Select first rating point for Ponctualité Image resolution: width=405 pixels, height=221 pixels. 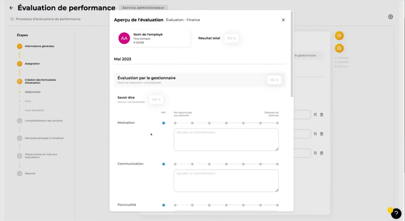(175, 205)
